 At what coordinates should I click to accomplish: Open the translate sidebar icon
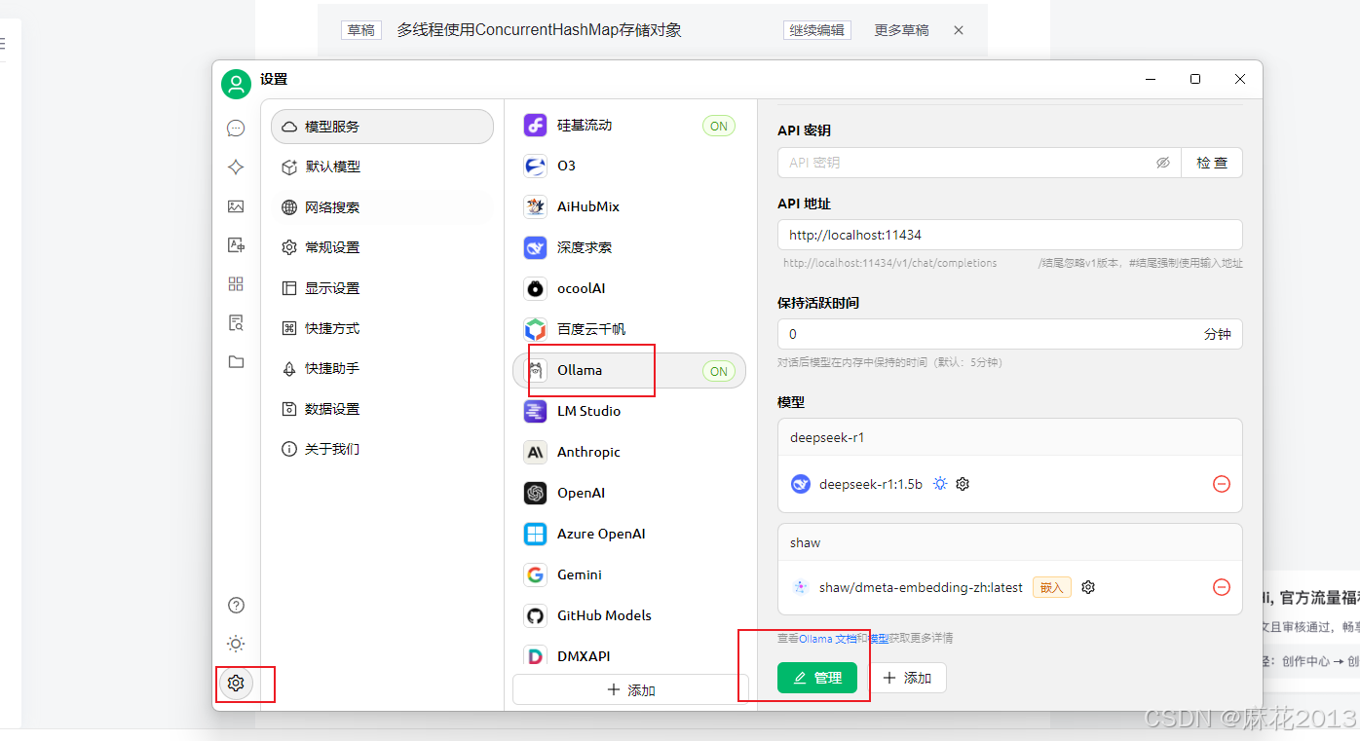(x=236, y=244)
